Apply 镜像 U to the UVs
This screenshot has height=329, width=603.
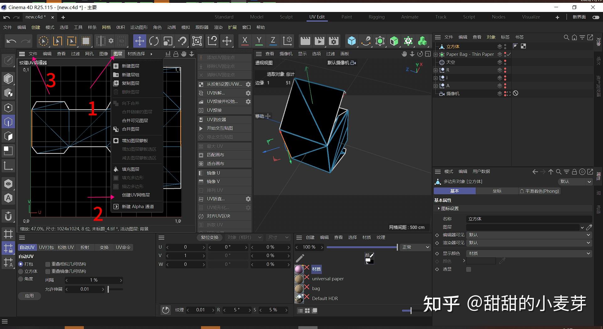[213, 173]
